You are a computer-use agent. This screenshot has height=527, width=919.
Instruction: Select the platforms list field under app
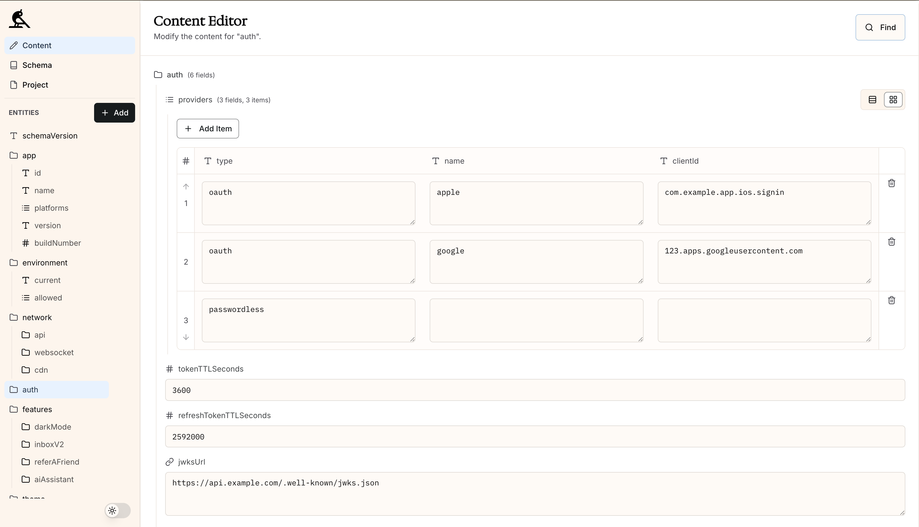point(51,208)
